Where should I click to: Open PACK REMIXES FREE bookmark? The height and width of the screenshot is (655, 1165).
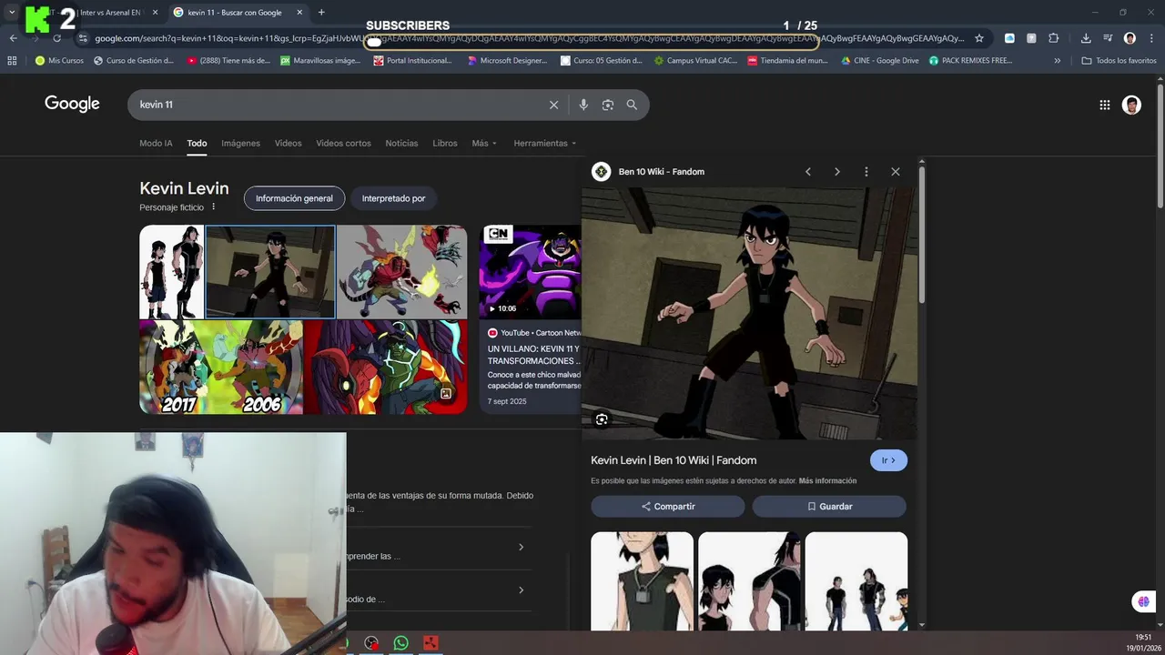(970, 60)
